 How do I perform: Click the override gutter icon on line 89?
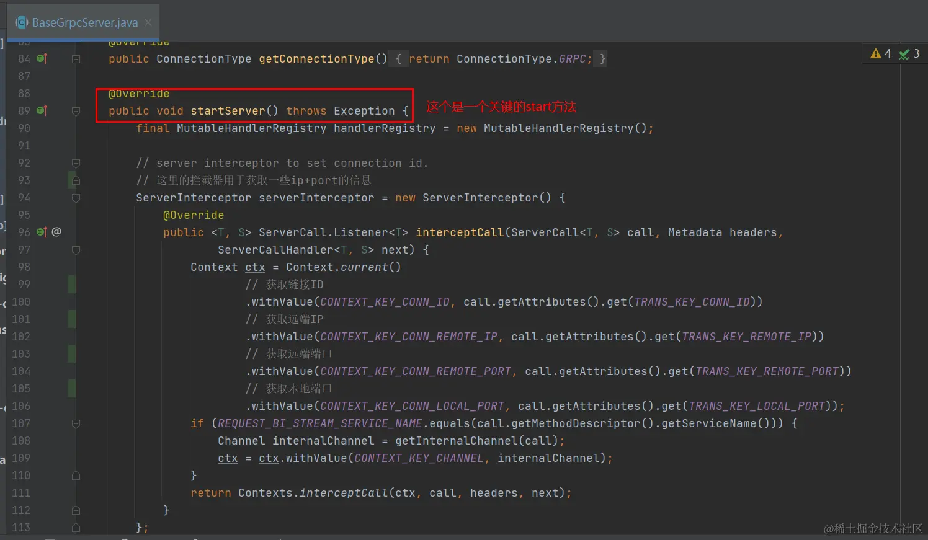click(42, 110)
